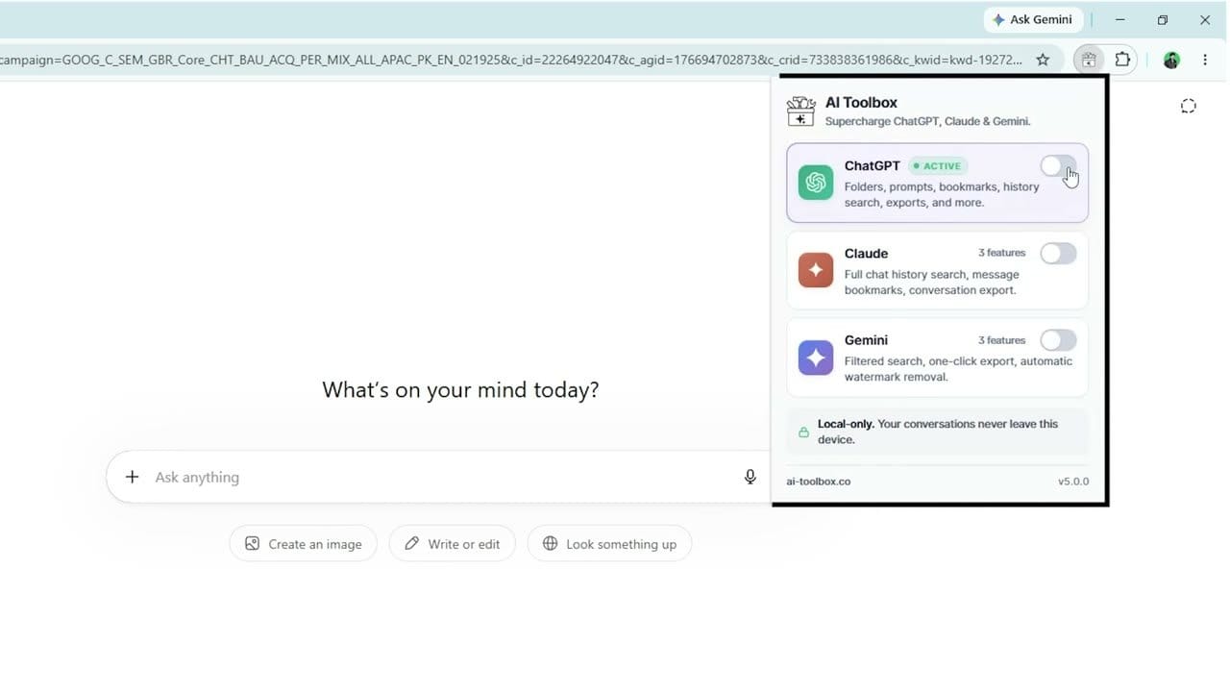Click 'Supercharge ChatGPT, Claude & Gemini.' tagline

pos(928,121)
